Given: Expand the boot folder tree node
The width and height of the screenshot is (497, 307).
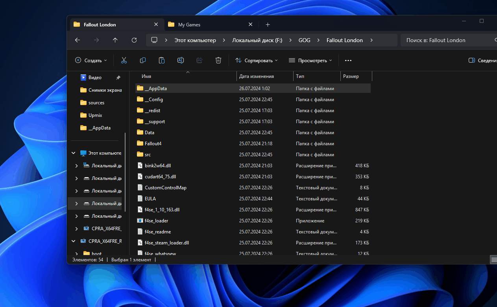Looking at the screenshot, I should [x=76, y=254].
